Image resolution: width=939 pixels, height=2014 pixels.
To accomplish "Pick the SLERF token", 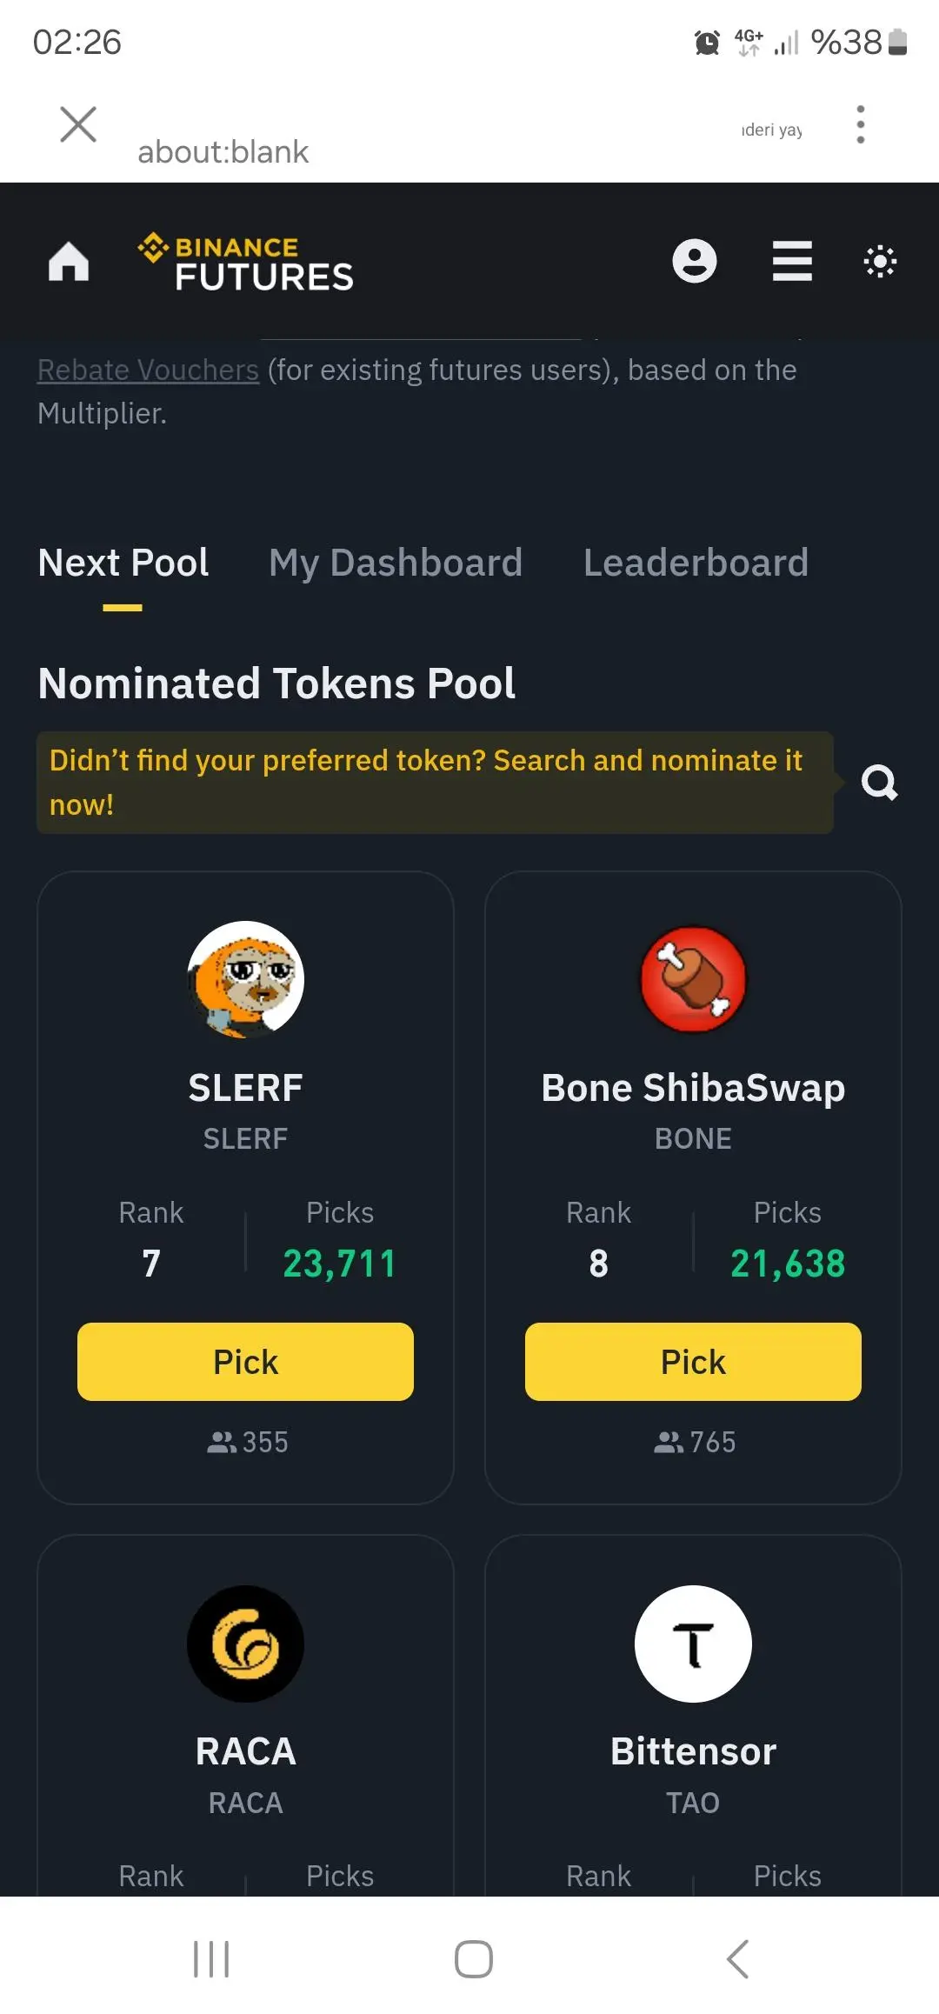I will click(x=245, y=1362).
